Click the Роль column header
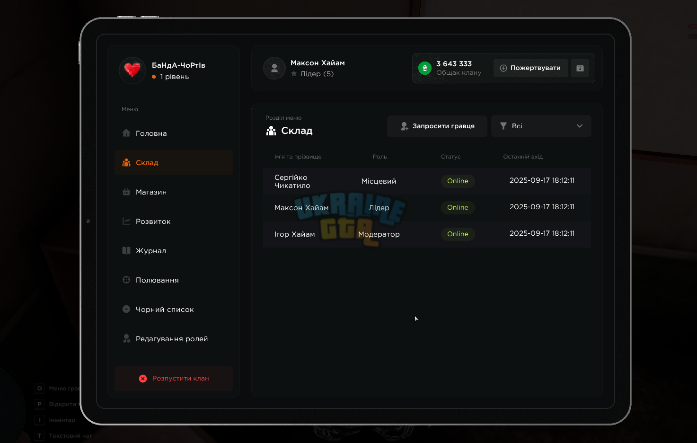Screen dimensions: 697x443 pos(379,157)
